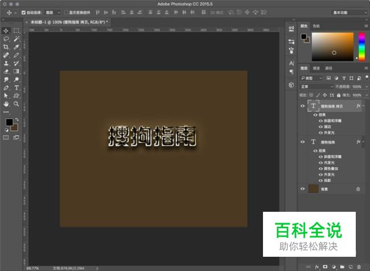Click the lock position cross-arrows icon
370x271 pixels.
(x=325, y=95)
